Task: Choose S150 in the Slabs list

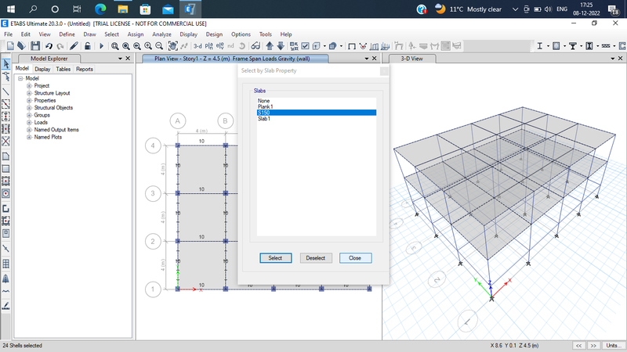Action: coord(317,113)
